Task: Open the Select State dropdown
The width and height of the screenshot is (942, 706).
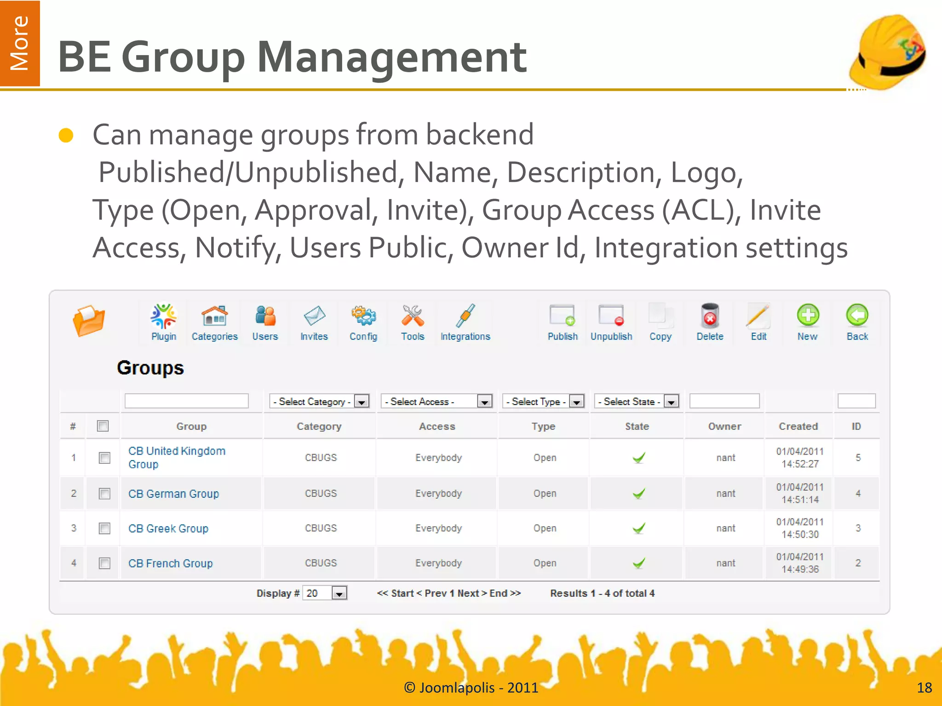Action: pyautogui.click(x=637, y=401)
